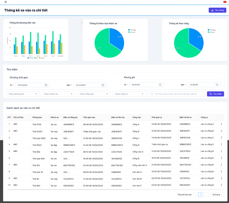This screenshot has width=229, height=203.
Task: Toggle Vé lượt legend in gate pie chart
Action: click(211, 32)
